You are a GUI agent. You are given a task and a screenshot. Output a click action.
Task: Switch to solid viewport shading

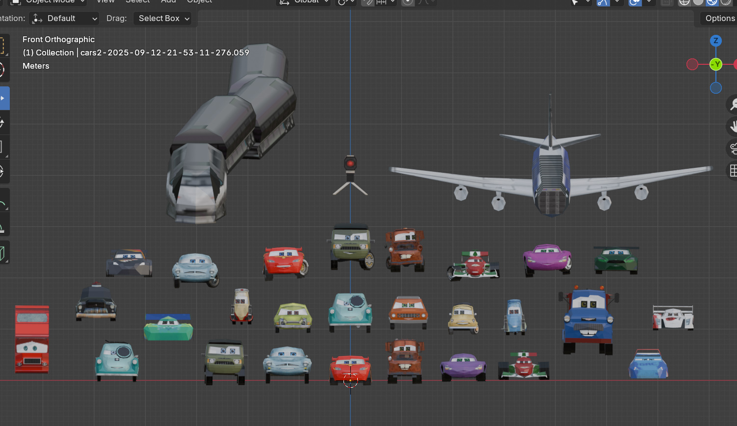coord(698,2)
